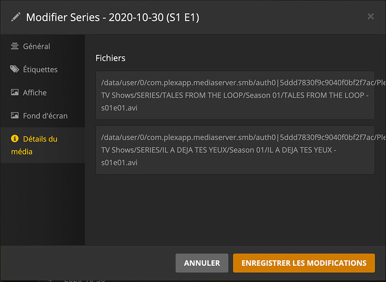
Task: Click the Fichiers heading
Action: pyautogui.click(x=110, y=58)
